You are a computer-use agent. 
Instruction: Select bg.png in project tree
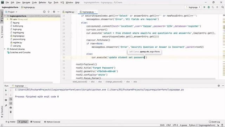coord(16,23)
